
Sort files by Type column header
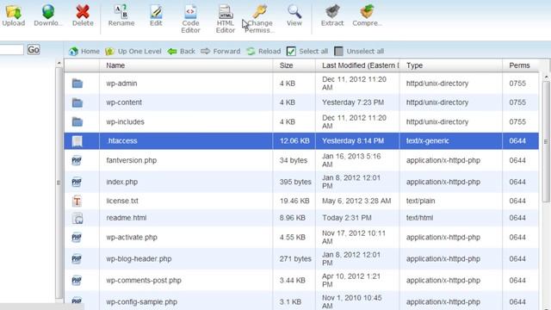coord(414,65)
